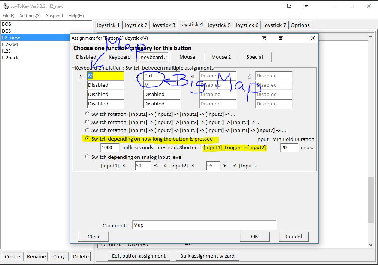Select the Il2_new profile

coord(36,37)
